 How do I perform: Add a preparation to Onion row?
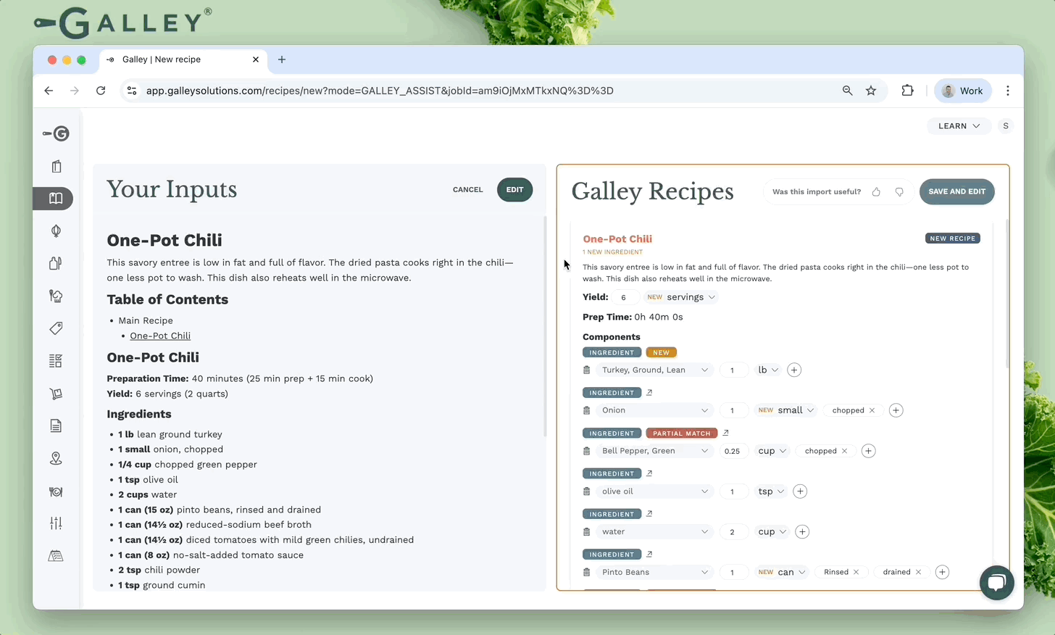pyautogui.click(x=896, y=410)
